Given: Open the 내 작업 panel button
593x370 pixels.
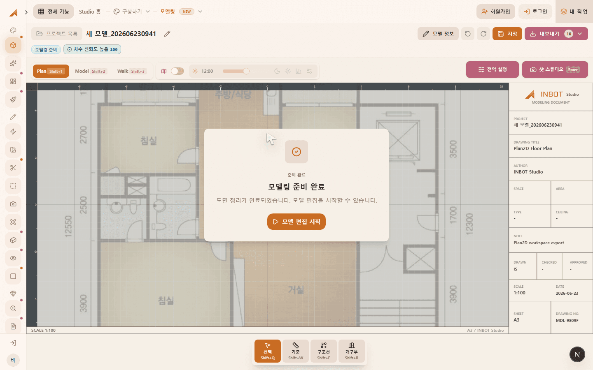Looking at the screenshot, I should 574,12.
